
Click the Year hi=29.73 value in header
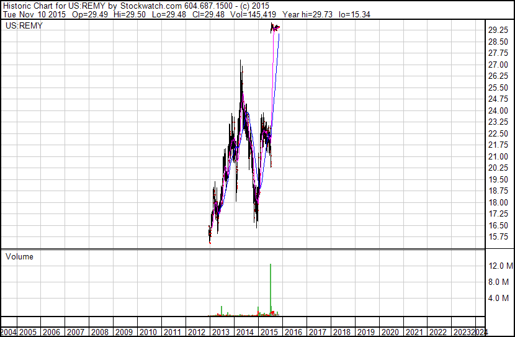click(x=307, y=15)
